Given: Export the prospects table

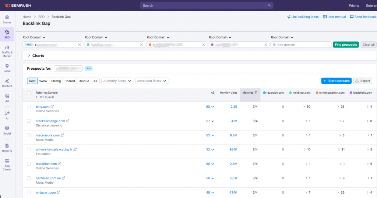Looking at the screenshot, I should point(363,81).
